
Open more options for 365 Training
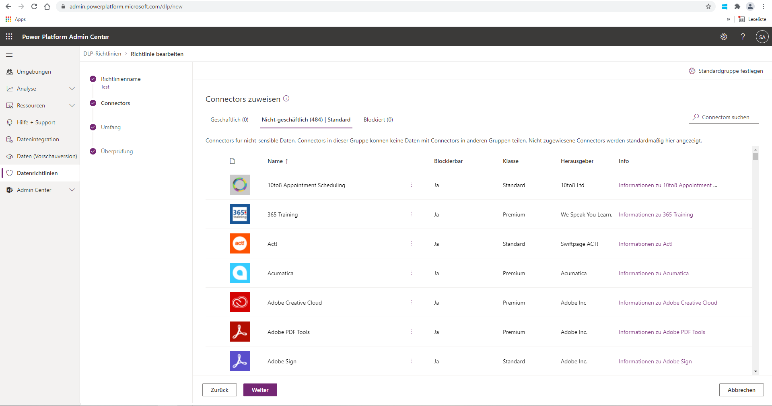(412, 214)
